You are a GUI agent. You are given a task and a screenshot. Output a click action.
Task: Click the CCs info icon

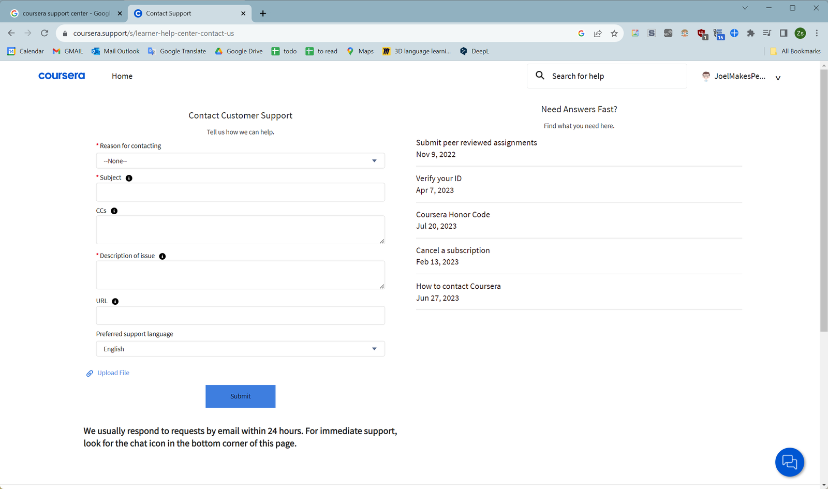click(x=114, y=211)
